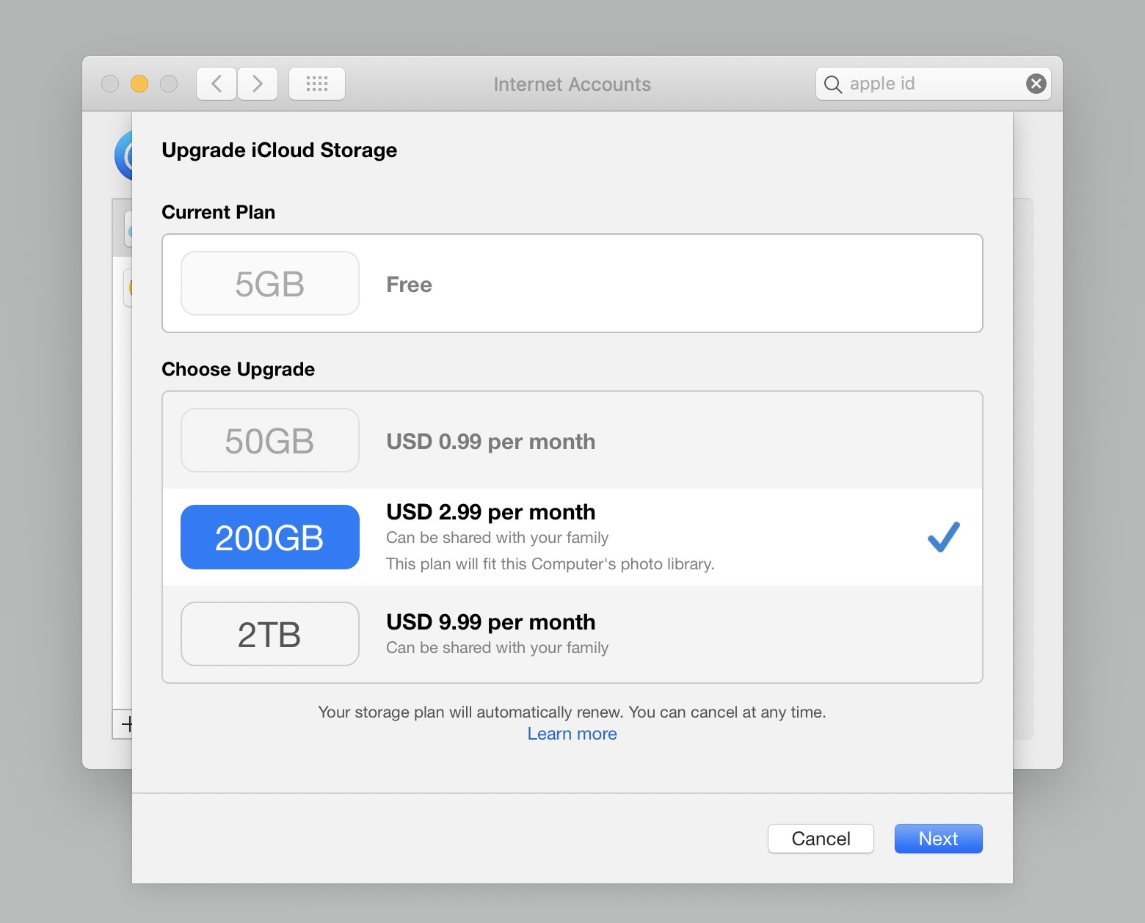This screenshot has height=923, width=1145.
Task: Focus the 'apple id' search field
Action: (932, 84)
